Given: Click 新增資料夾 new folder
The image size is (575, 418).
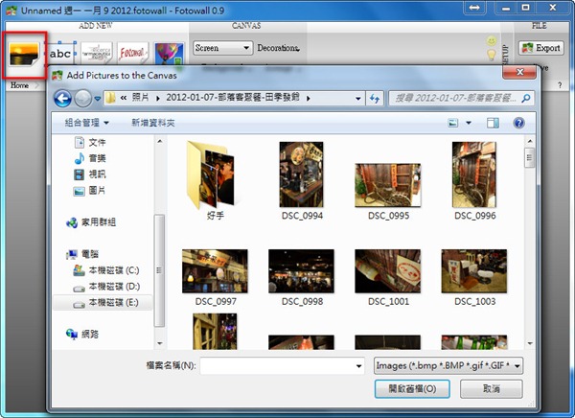Looking at the screenshot, I should (153, 123).
